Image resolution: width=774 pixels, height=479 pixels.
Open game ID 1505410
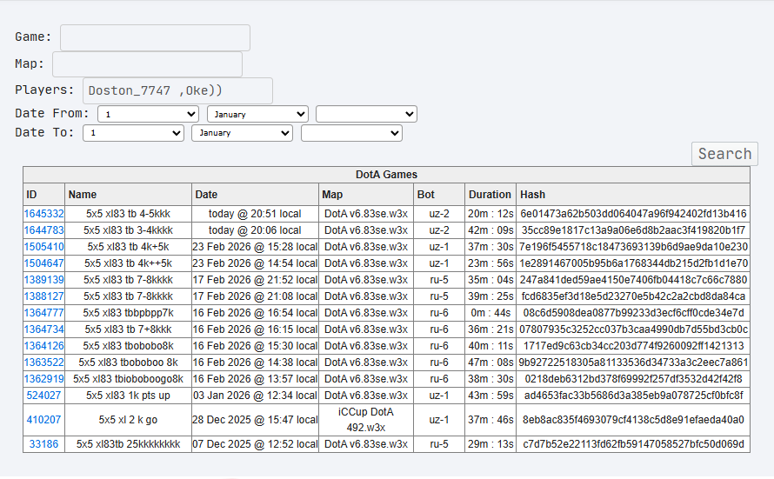(x=44, y=247)
